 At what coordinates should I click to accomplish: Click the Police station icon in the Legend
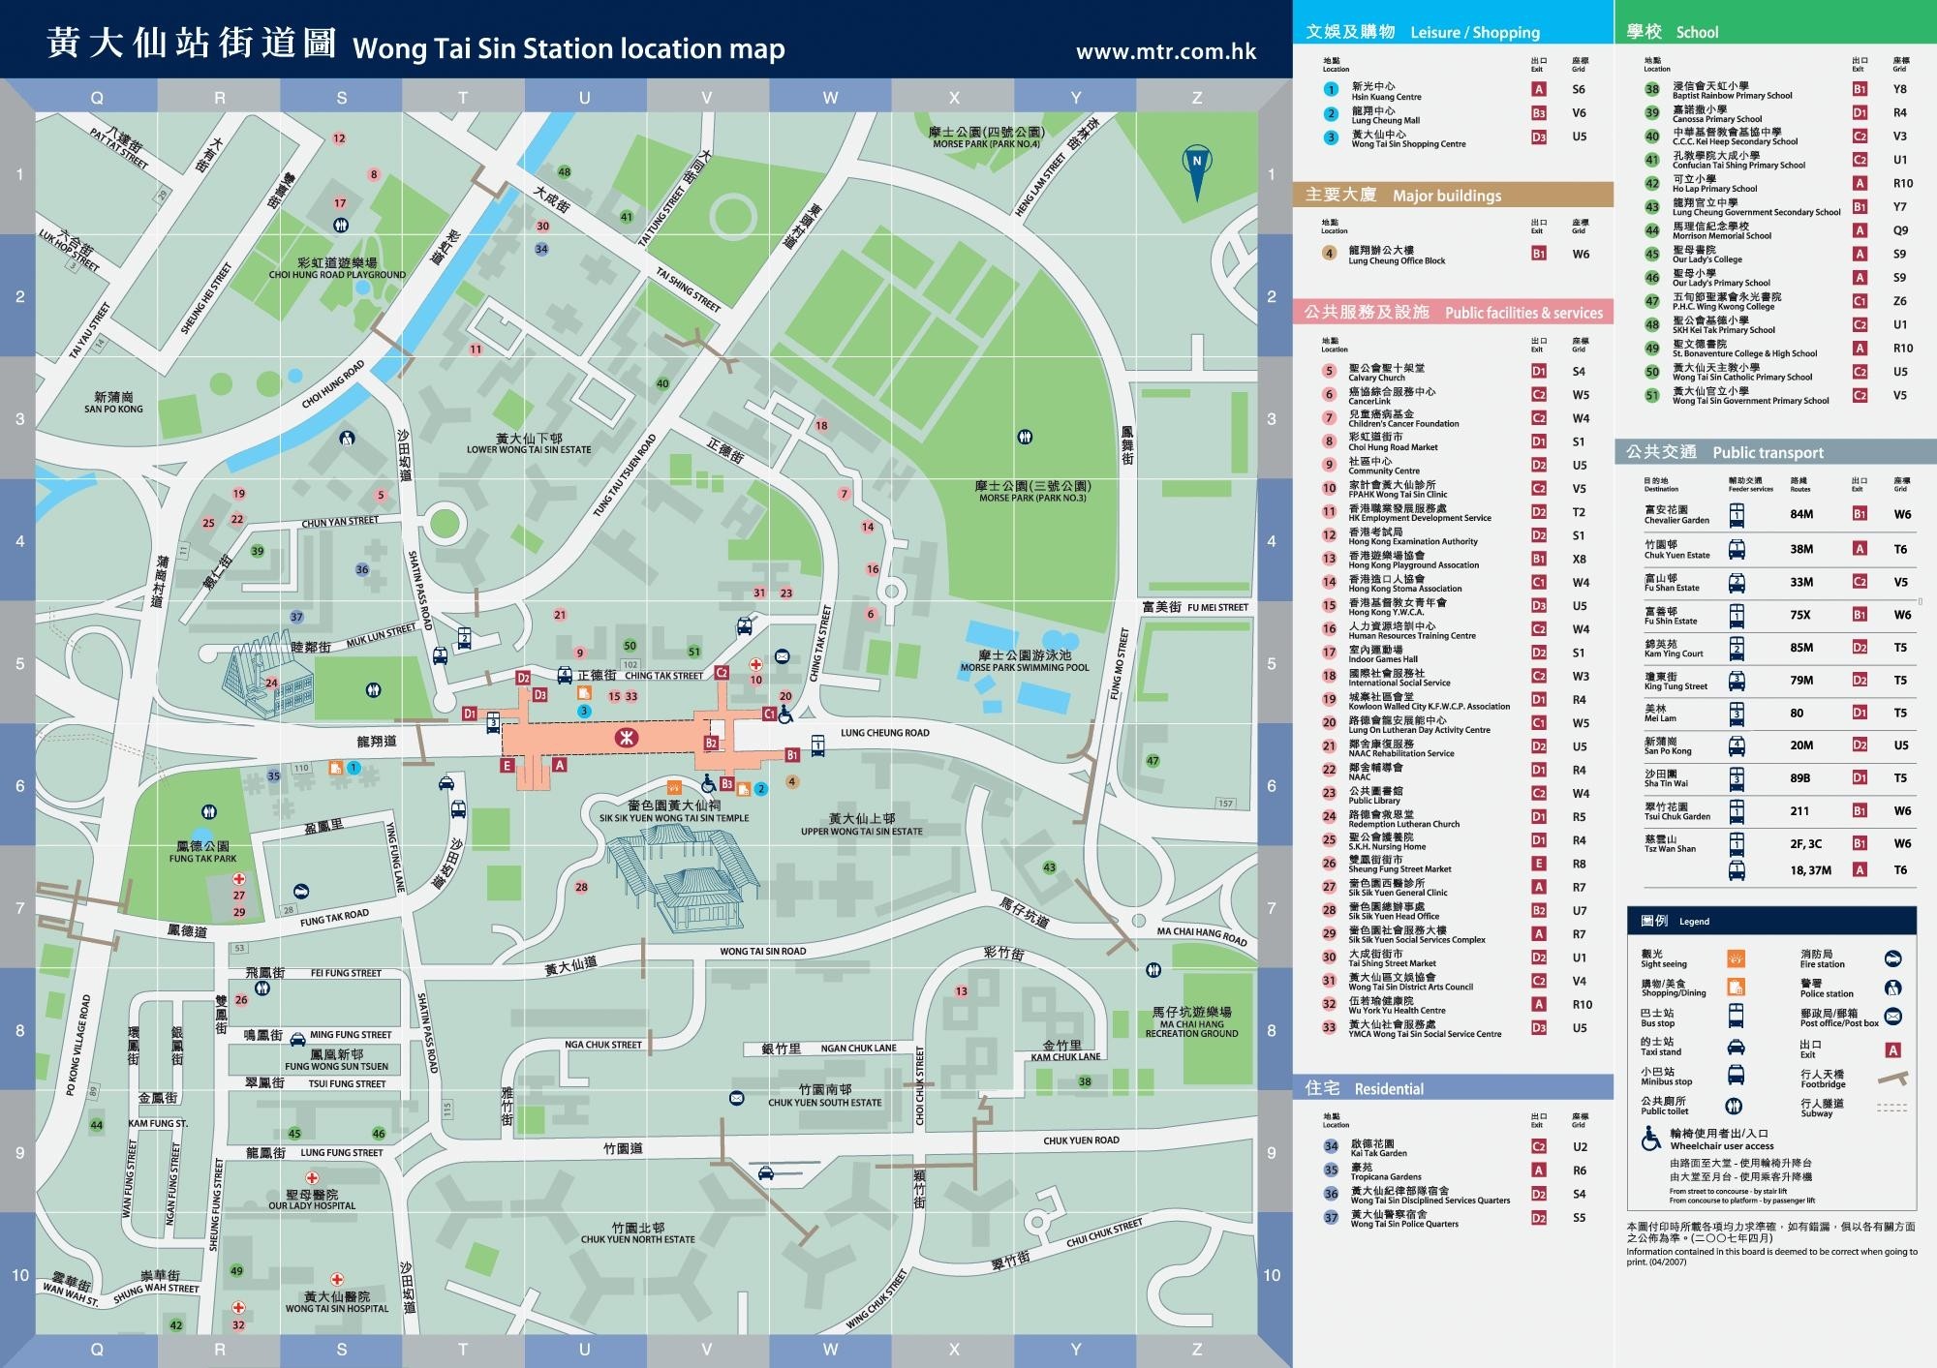[x=1893, y=988]
